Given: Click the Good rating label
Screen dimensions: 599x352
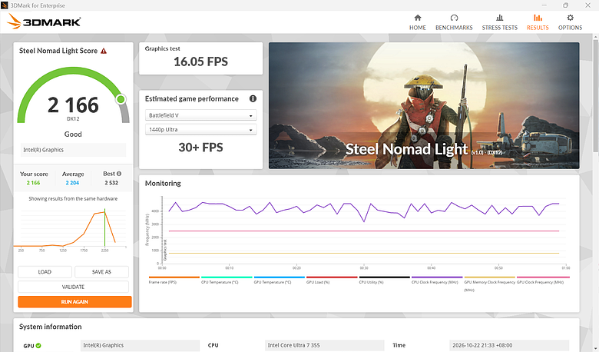Looking at the screenshot, I should click(73, 134).
